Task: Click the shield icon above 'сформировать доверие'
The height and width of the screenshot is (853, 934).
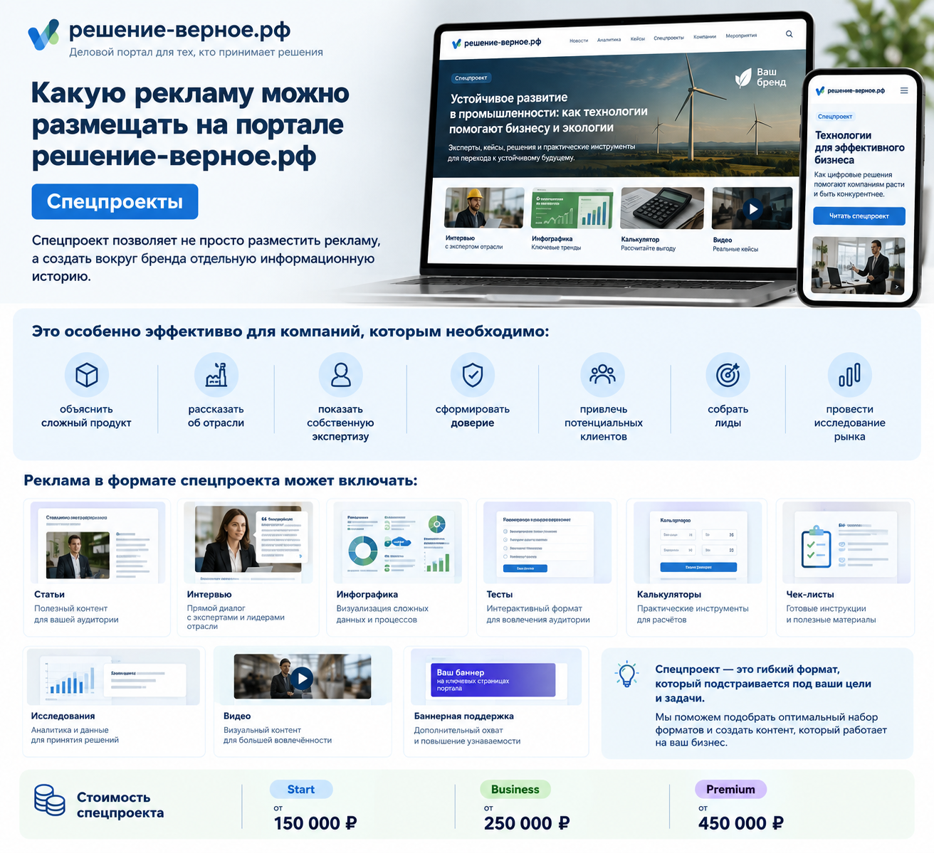Action: click(x=473, y=375)
